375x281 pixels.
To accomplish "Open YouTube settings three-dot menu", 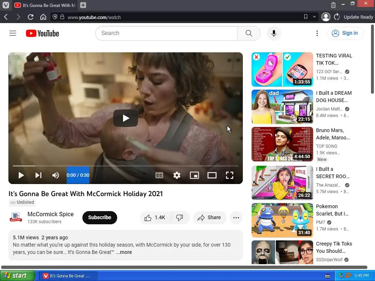I will (317, 33).
